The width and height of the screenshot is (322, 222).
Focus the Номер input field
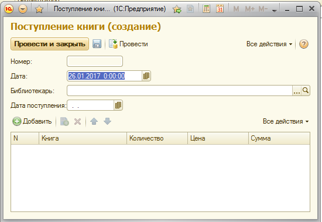[x=95, y=62]
